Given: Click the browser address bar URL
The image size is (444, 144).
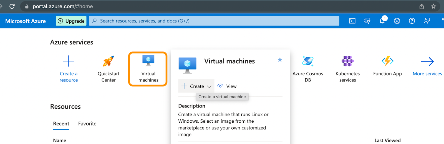Looking at the screenshot, I should coord(63,6).
